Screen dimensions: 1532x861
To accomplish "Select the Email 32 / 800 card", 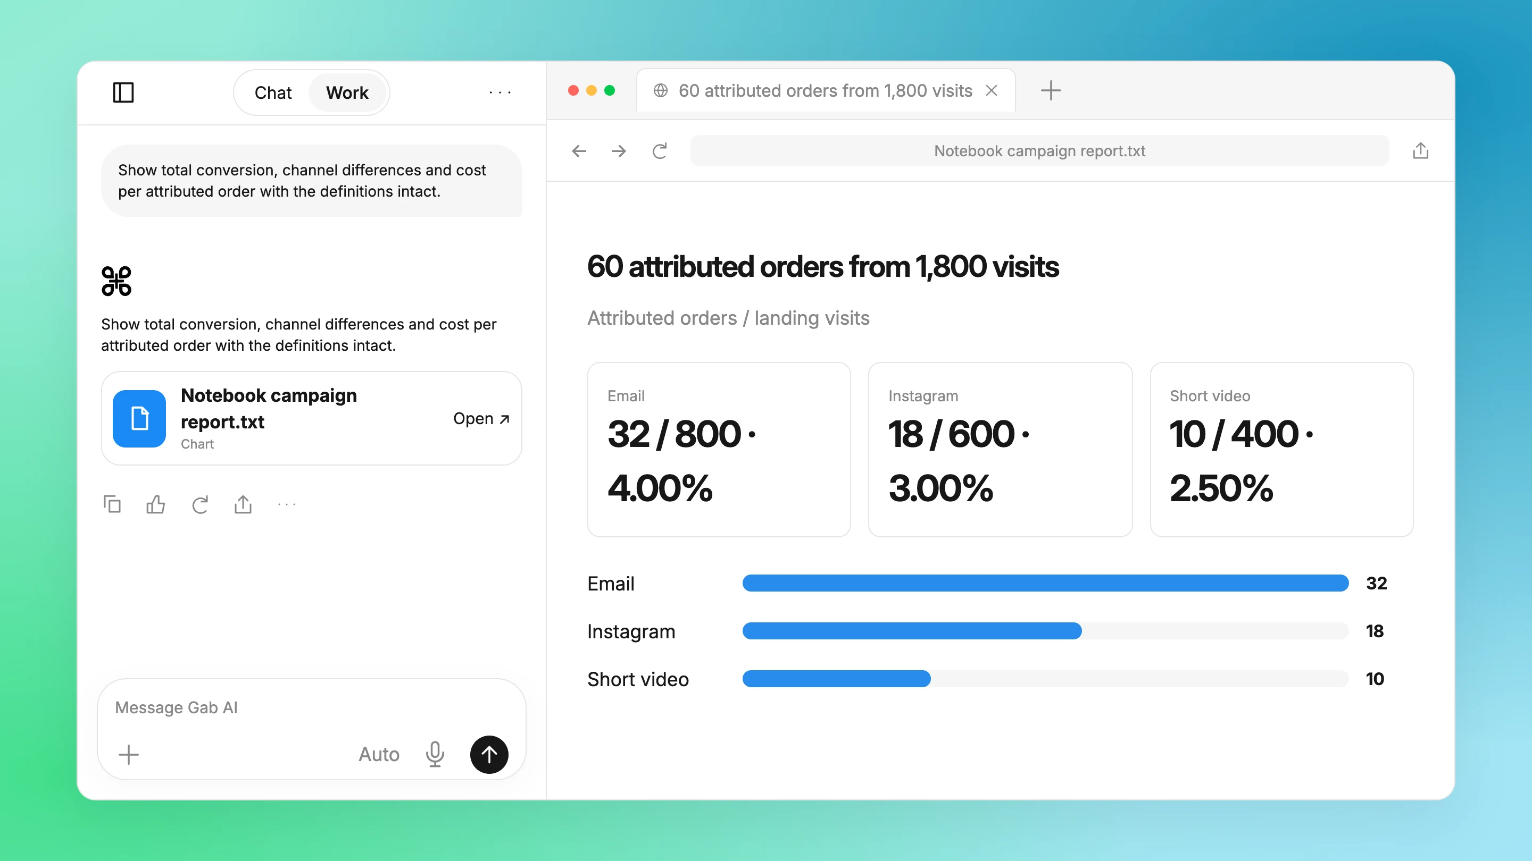I will (x=719, y=449).
